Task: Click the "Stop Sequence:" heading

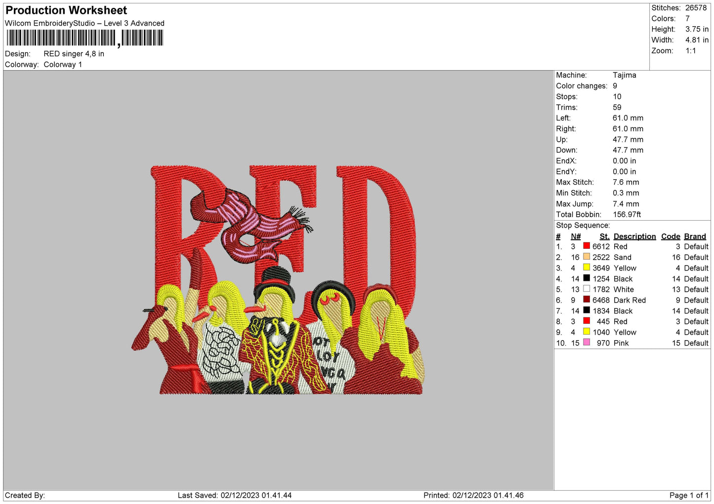Action: [583, 226]
